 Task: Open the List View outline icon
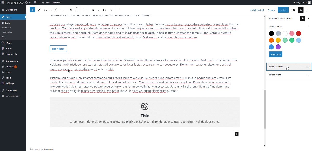coord(63,10)
